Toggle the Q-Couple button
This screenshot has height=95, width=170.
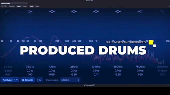27,80
